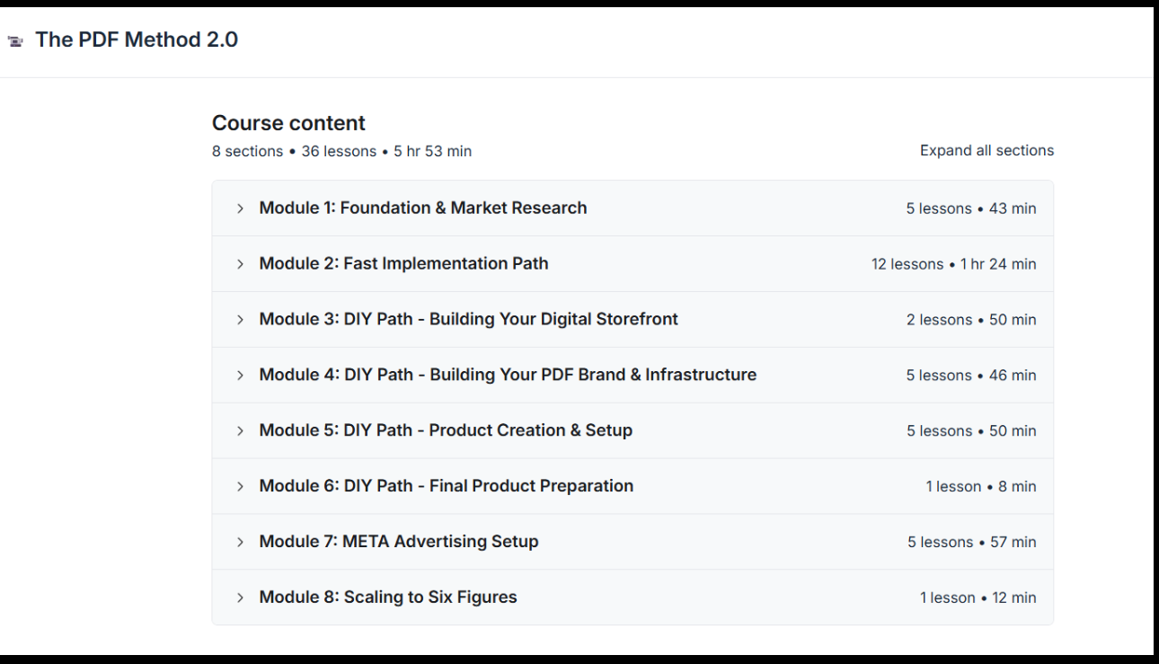Expand Module 2: Fast Implementation Path
Image resolution: width=1159 pixels, height=664 pixels.
coord(240,263)
